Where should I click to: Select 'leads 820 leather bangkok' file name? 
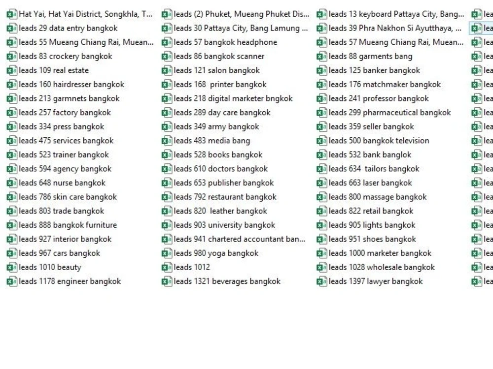(x=220, y=211)
